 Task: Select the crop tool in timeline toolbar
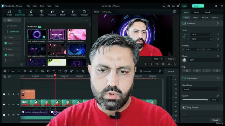coord(48,71)
